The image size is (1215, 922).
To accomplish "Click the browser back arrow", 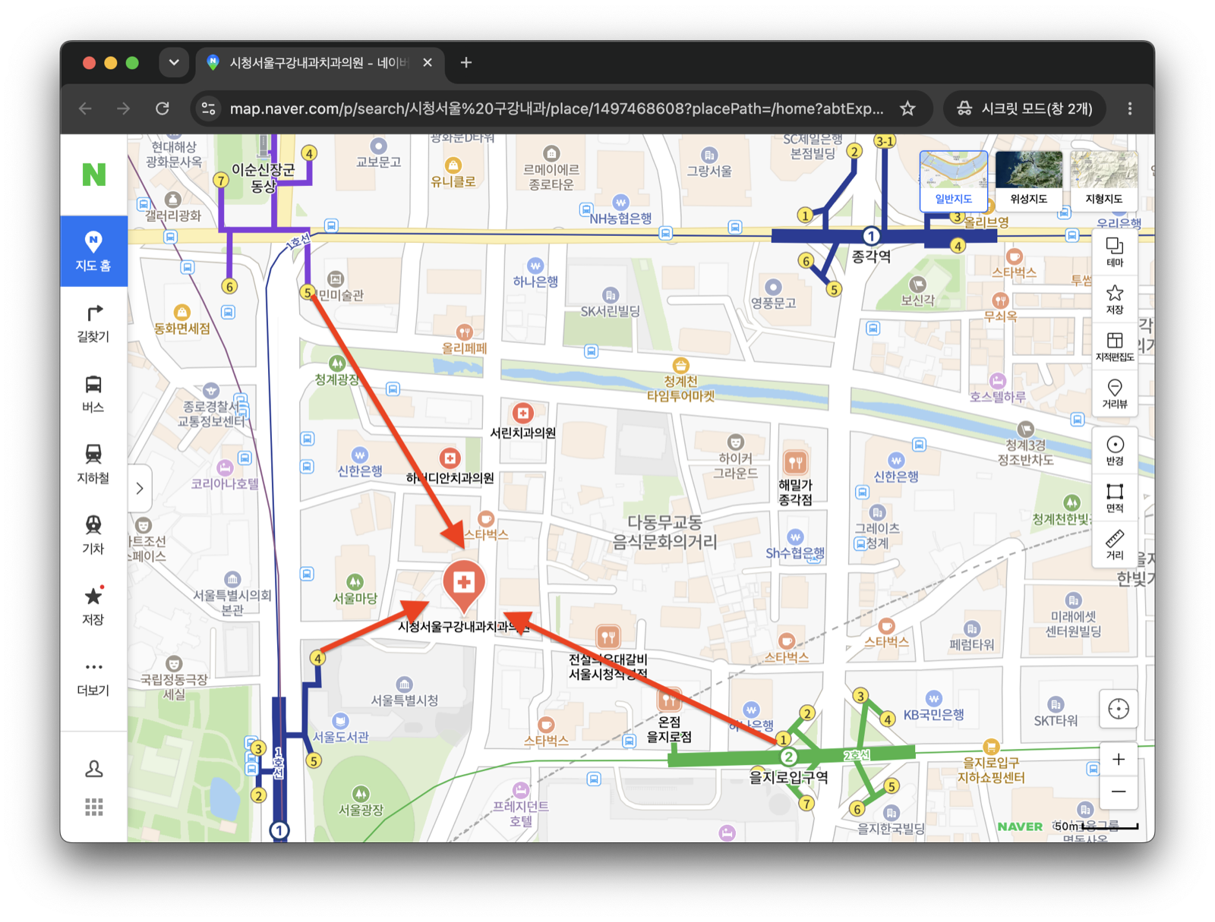I will 85,109.
